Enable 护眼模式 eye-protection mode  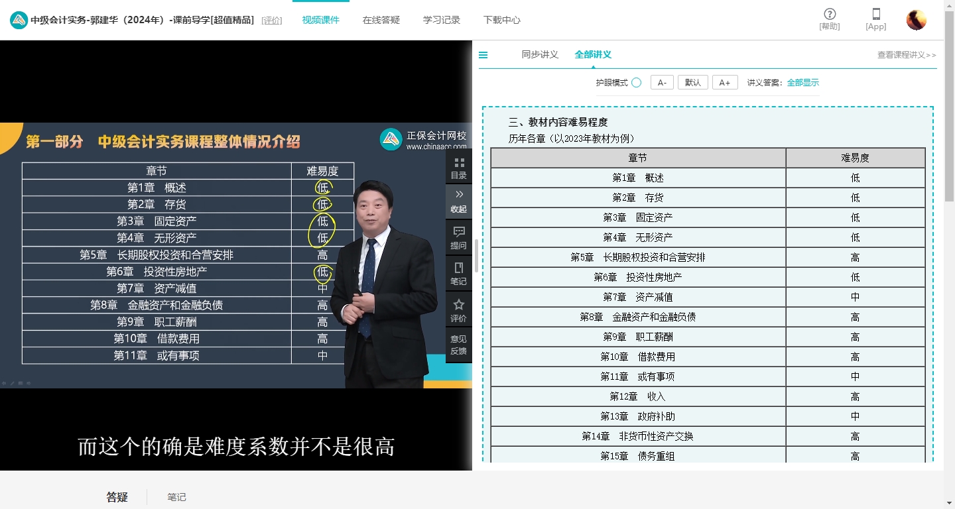click(636, 82)
